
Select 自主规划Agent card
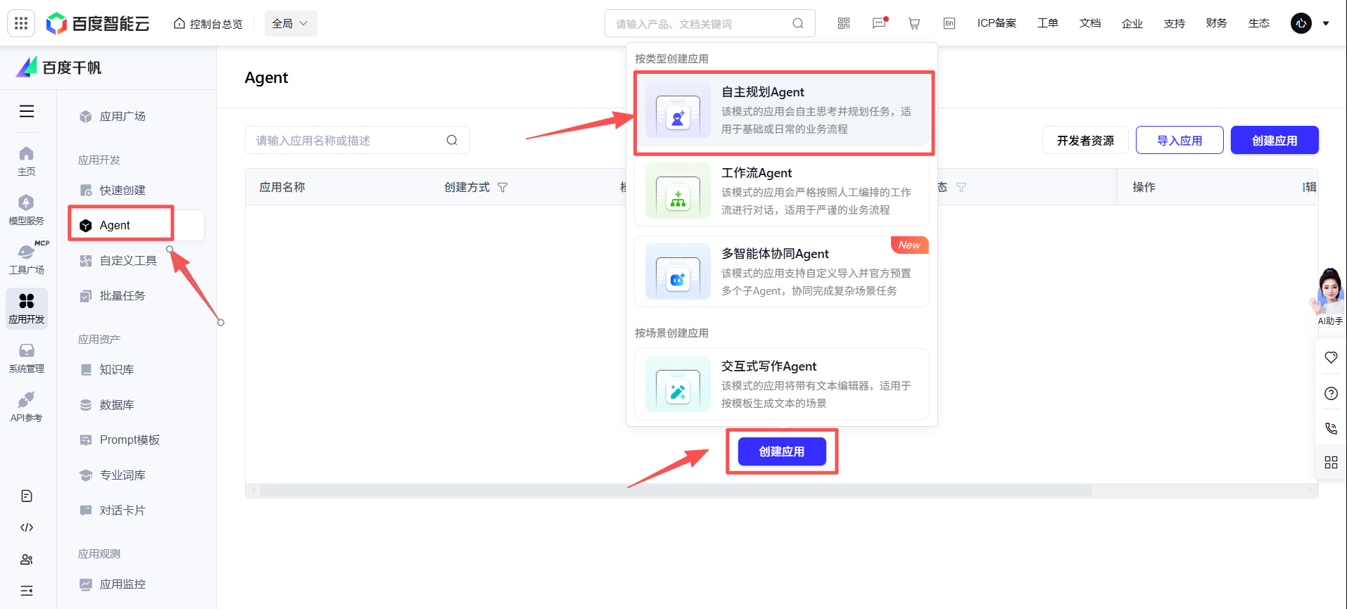pos(782,110)
